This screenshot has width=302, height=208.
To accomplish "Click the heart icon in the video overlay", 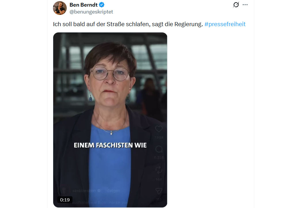I will pos(159,129).
